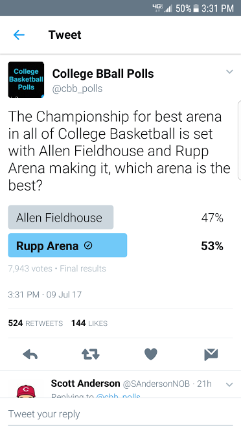View the 524 Retweets list
The height and width of the screenshot is (429, 241).
tap(36, 323)
